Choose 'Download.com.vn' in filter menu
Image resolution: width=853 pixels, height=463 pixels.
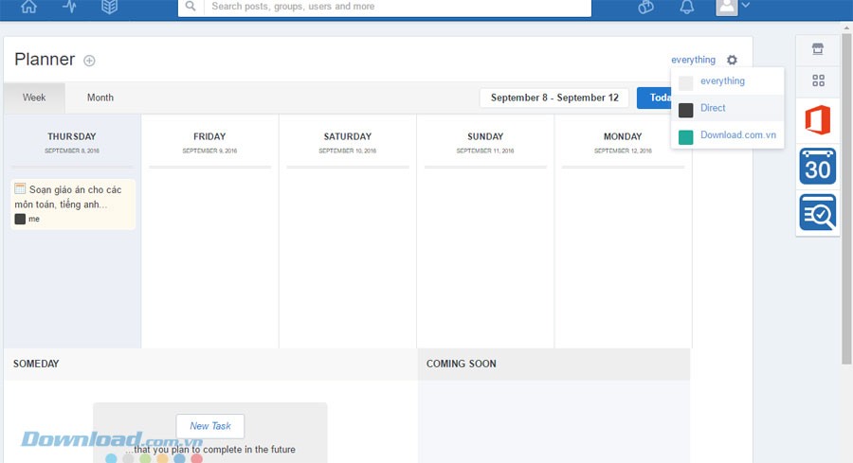[x=737, y=135]
